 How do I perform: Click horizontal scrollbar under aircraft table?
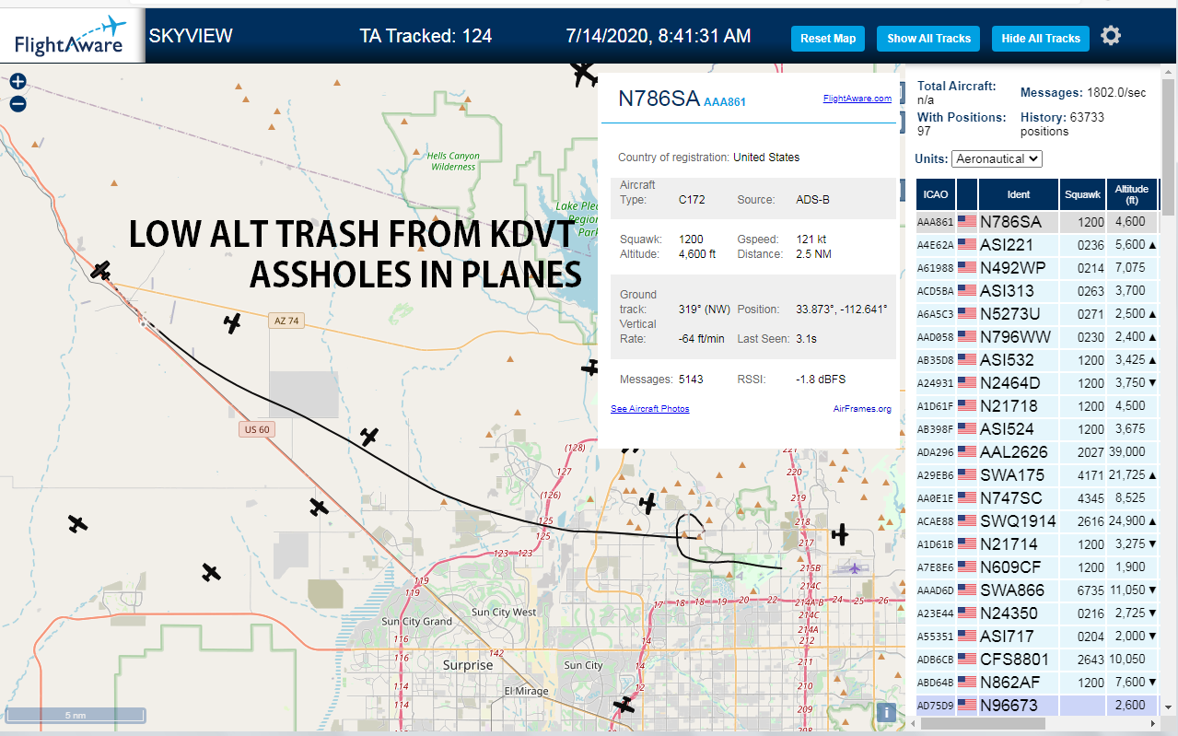981,724
